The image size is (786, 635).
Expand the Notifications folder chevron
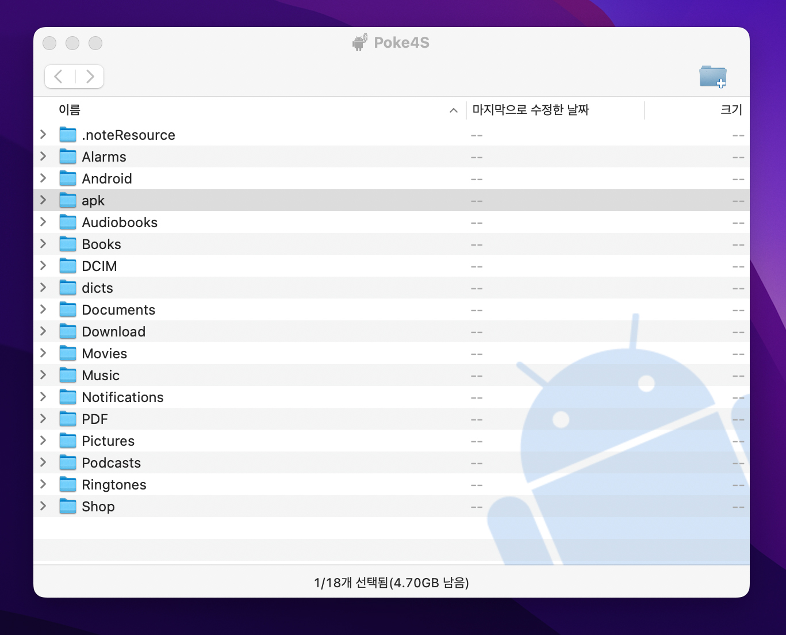(x=43, y=396)
